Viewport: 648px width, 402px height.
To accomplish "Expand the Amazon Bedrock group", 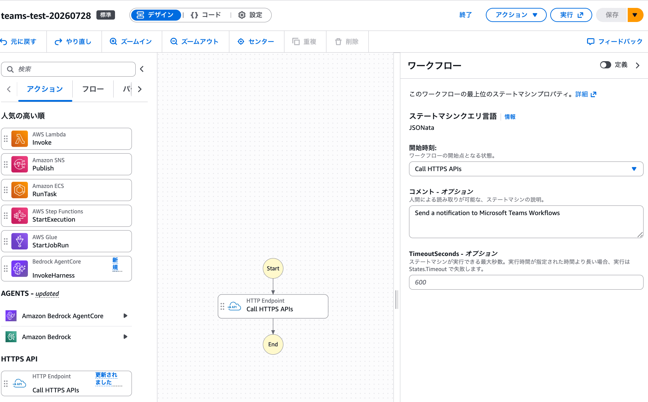I will (125, 337).
